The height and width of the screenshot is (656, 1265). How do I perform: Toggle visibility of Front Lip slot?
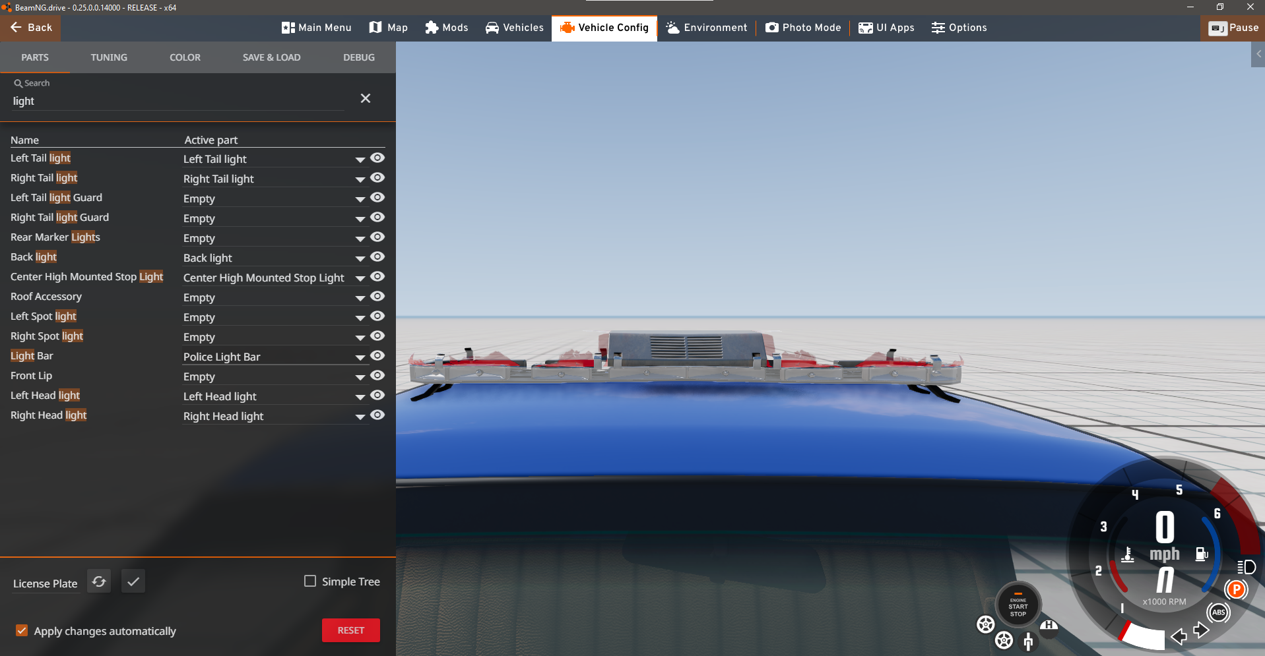(x=377, y=376)
